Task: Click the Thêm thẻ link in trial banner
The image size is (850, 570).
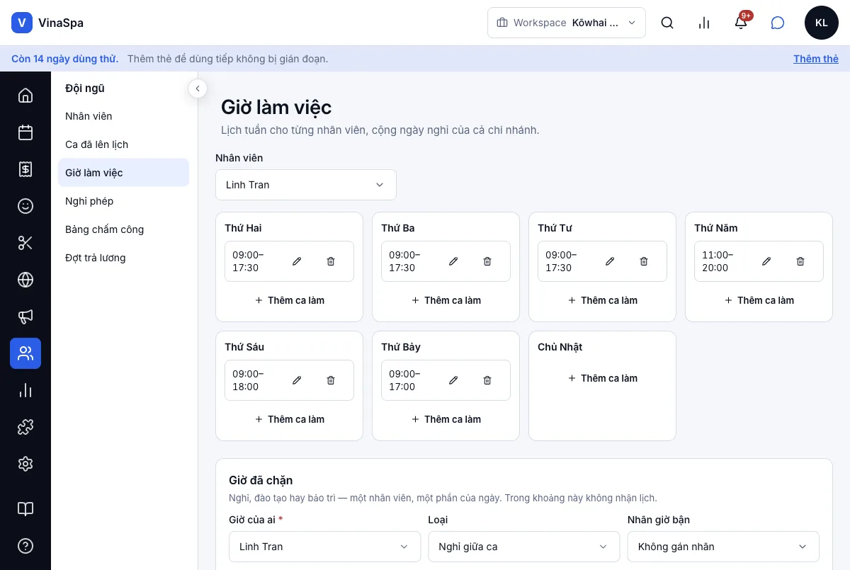Action: (x=816, y=59)
